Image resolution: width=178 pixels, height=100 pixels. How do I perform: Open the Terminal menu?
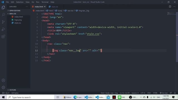(45, 2)
